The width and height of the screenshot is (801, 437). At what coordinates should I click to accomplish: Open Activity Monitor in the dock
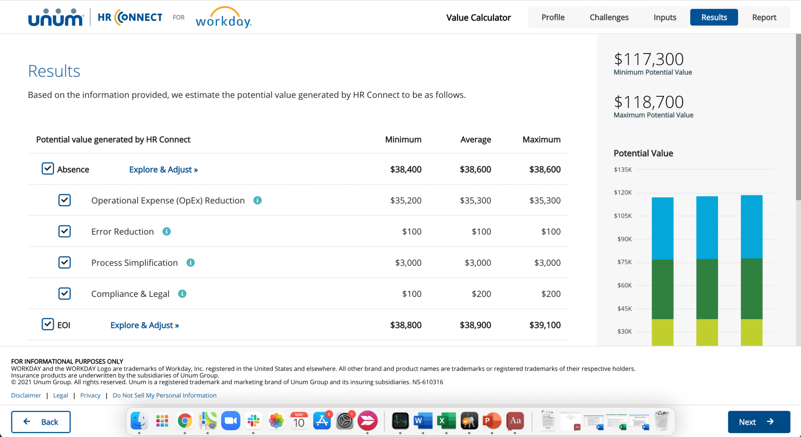tap(400, 421)
